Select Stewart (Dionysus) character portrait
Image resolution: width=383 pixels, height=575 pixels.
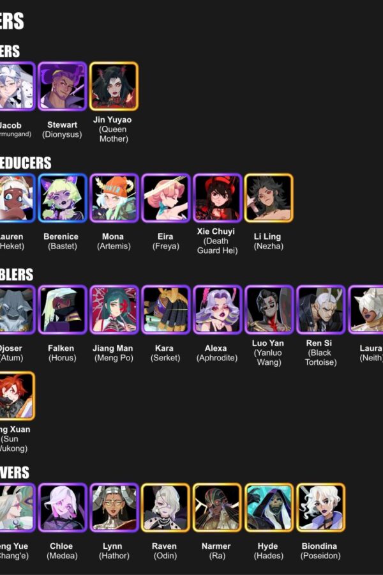[63, 86]
